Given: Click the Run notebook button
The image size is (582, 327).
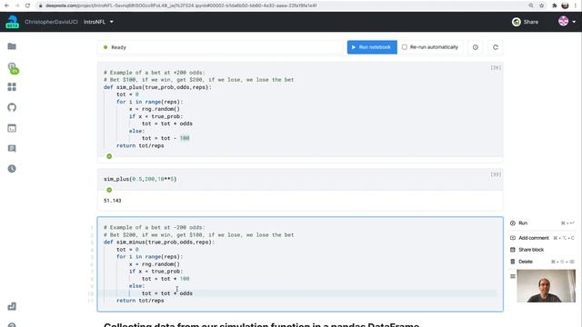Looking at the screenshot, I should [x=372, y=47].
